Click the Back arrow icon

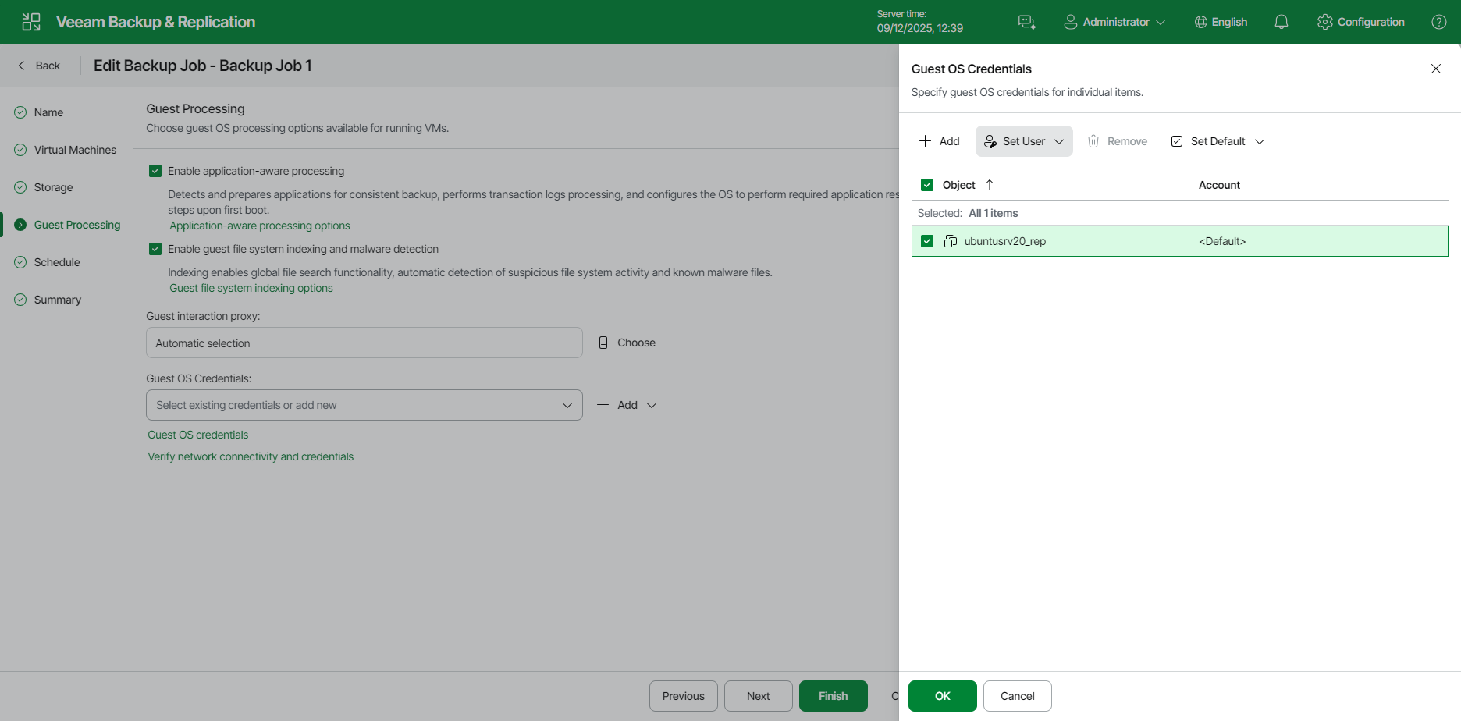coord(22,66)
